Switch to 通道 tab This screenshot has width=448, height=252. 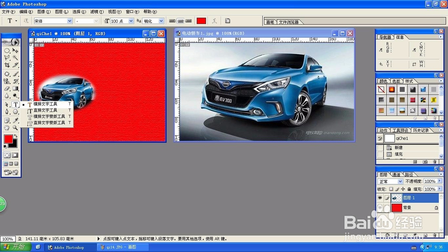tap(396, 174)
